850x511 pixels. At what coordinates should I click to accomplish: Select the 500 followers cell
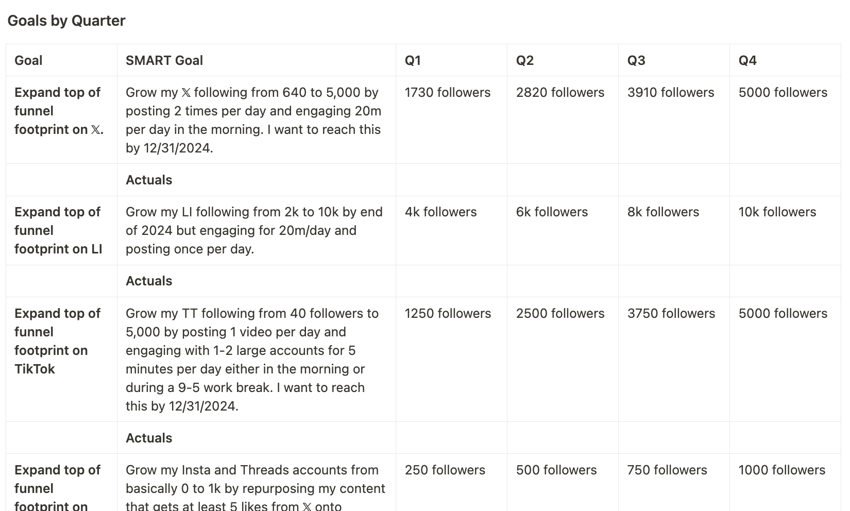(x=563, y=483)
